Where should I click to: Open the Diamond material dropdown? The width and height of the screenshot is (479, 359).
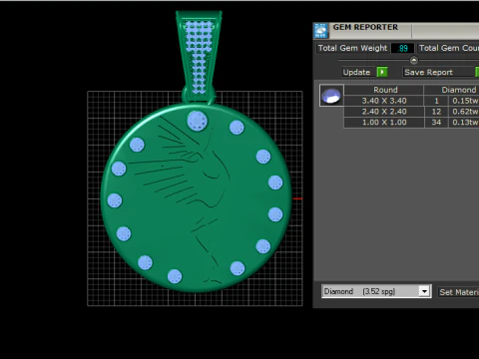[424, 291]
